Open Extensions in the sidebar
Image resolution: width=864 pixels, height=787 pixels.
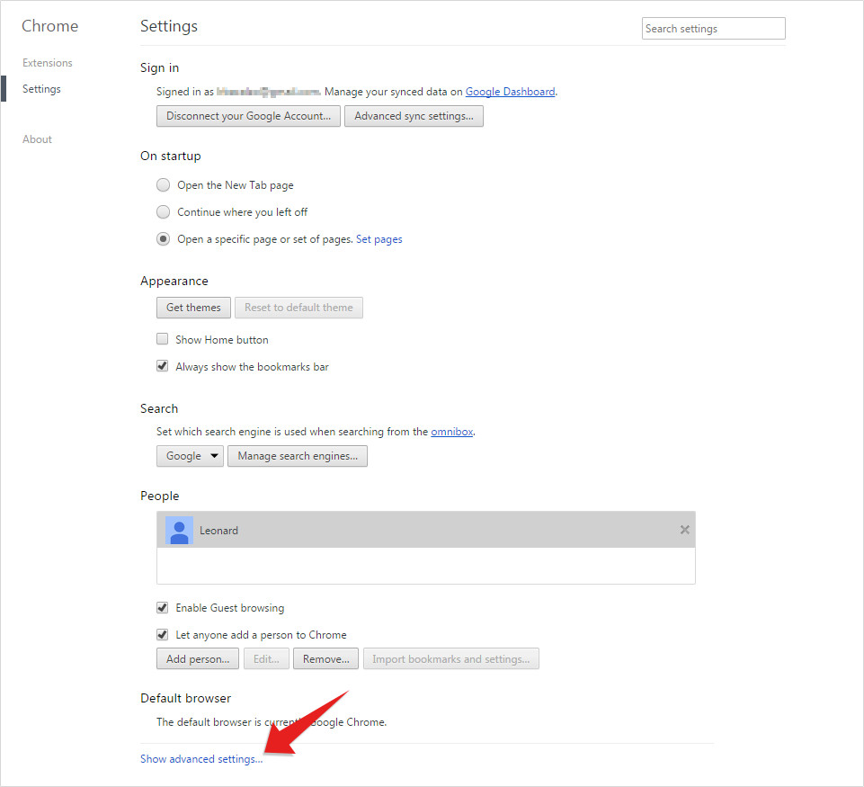click(48, 63)
